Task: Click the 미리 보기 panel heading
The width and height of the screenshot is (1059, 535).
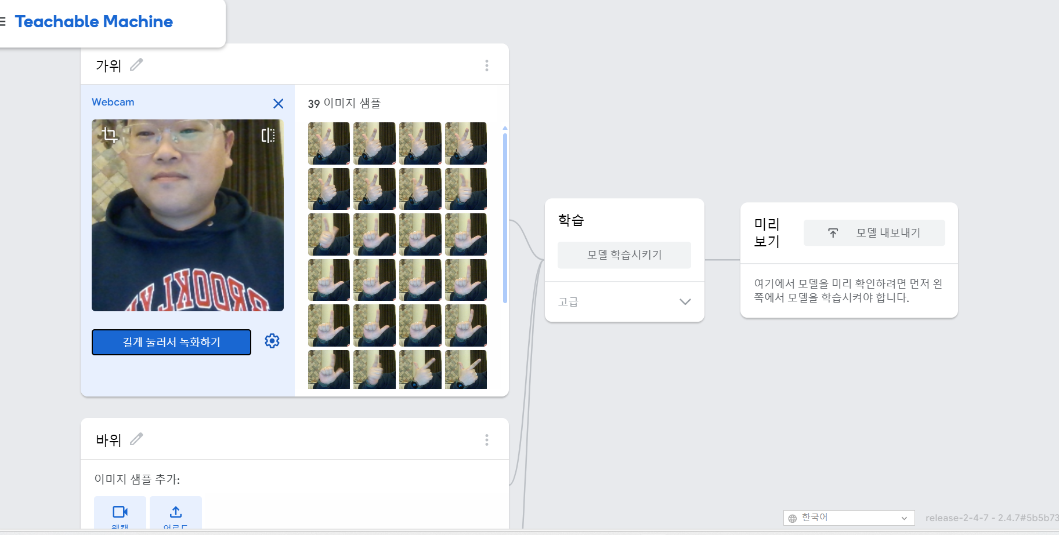Action: (767, 232)
